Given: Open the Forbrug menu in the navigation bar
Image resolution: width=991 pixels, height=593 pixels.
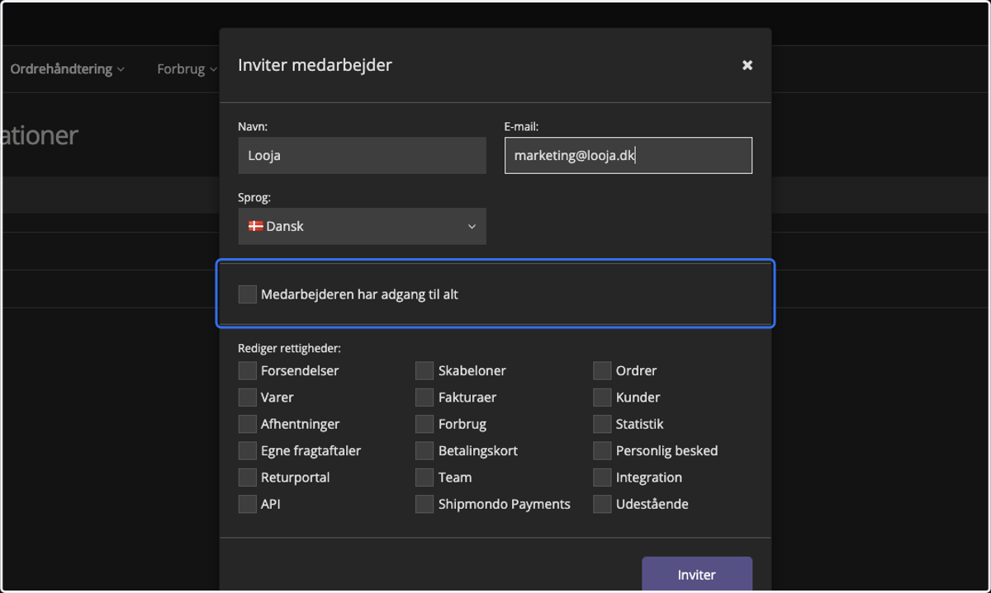Looking at the screenshot, I should [x=187, y=69].
